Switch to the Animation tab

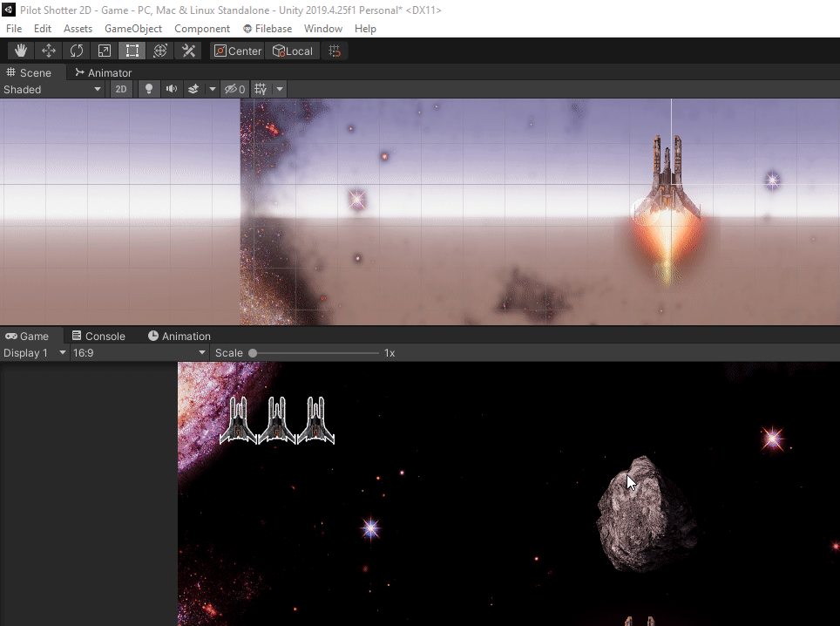tap(180, 336)
